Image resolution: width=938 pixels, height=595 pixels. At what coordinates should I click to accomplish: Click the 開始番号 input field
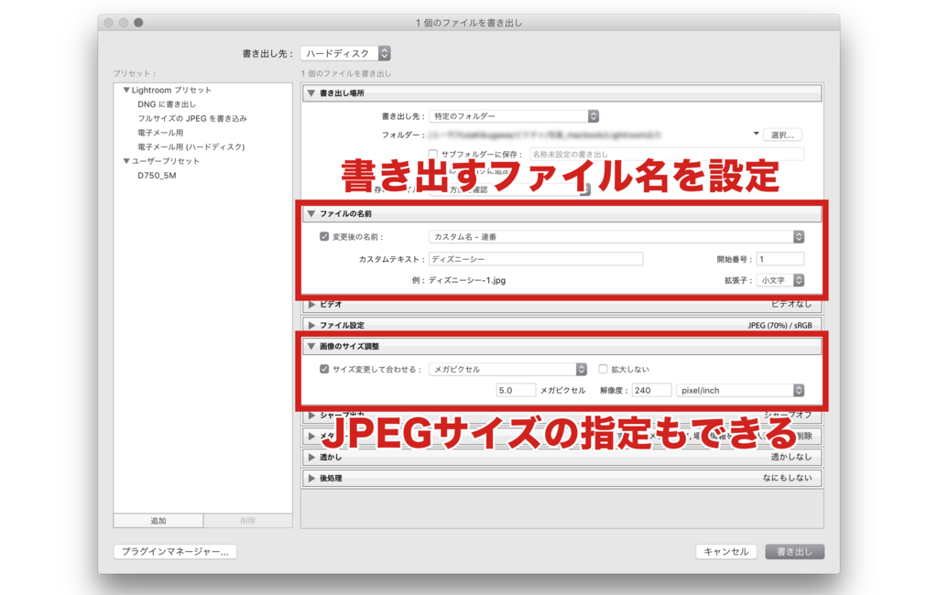coord(780,259)
